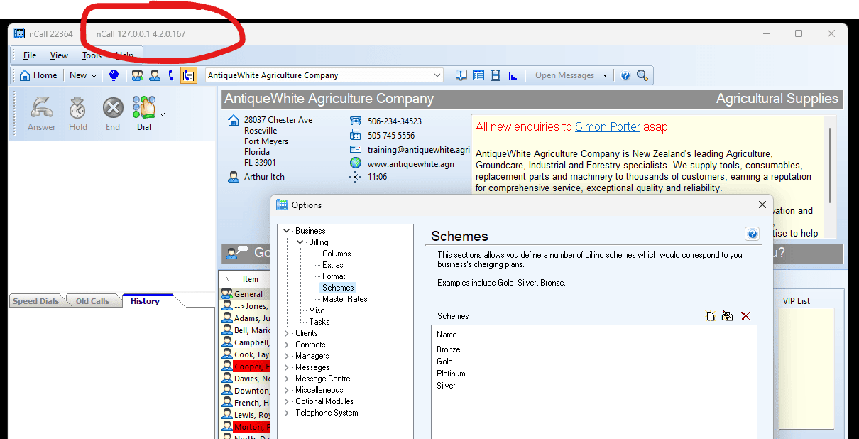859x439 pixels.
Task: Click the message alert exclamation toolbar icon
Action: (x=461, y=75)
